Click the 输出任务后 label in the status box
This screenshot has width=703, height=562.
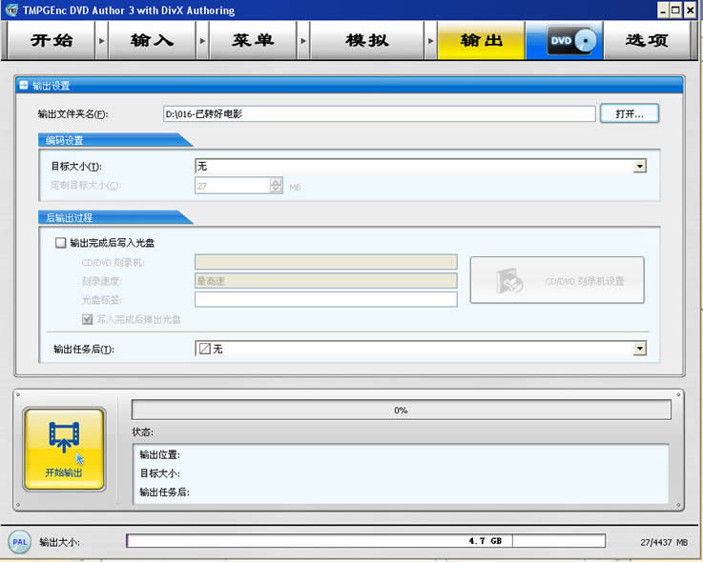(164, 492)
